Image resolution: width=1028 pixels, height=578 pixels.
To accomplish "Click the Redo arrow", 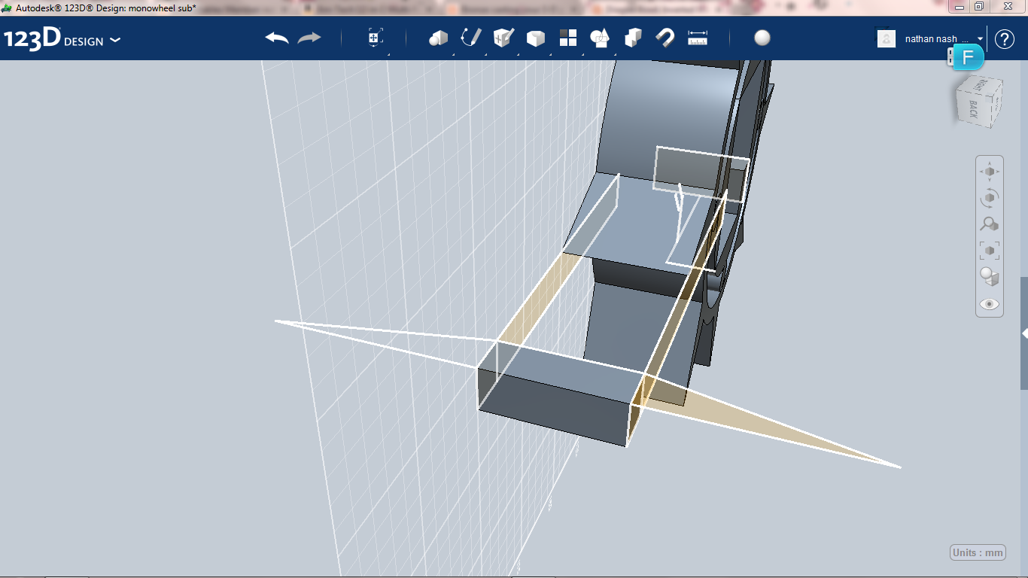I will click(309, 38).
